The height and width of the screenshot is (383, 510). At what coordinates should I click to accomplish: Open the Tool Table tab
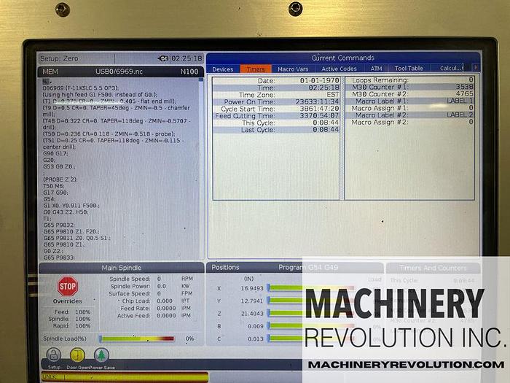409,69
